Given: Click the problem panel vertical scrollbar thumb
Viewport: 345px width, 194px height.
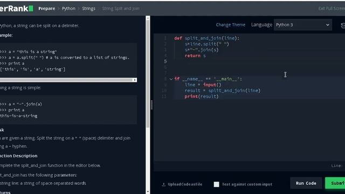Looking at the screenshot, I should [148, 74].
